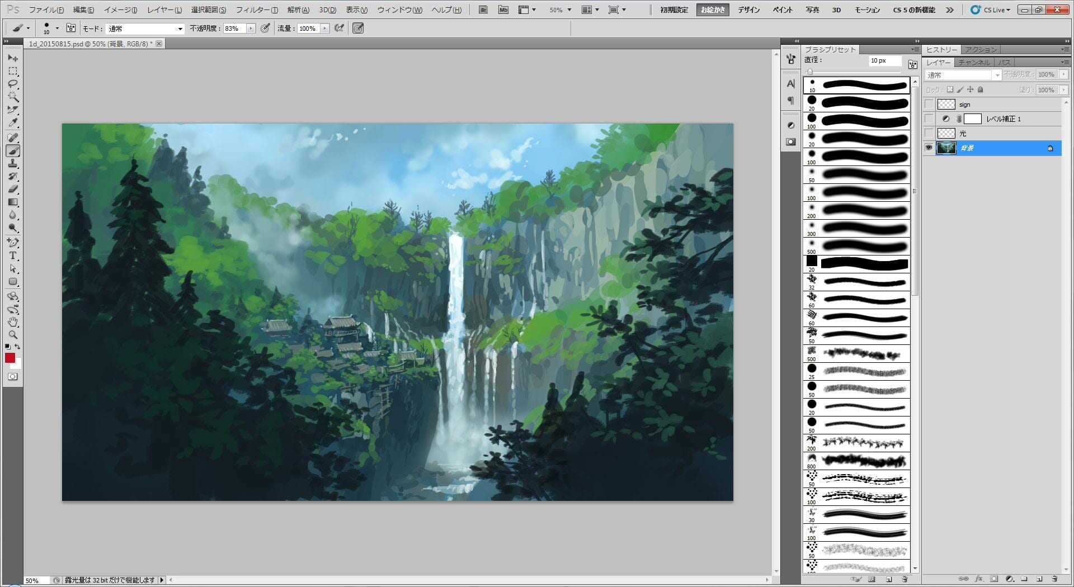
Task: Select the Eyedropper tool
Action: coord(13,123)
